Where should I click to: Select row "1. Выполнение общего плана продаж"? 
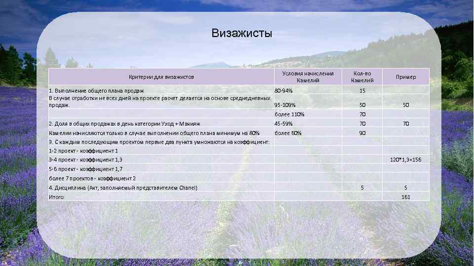click(96, 91)
